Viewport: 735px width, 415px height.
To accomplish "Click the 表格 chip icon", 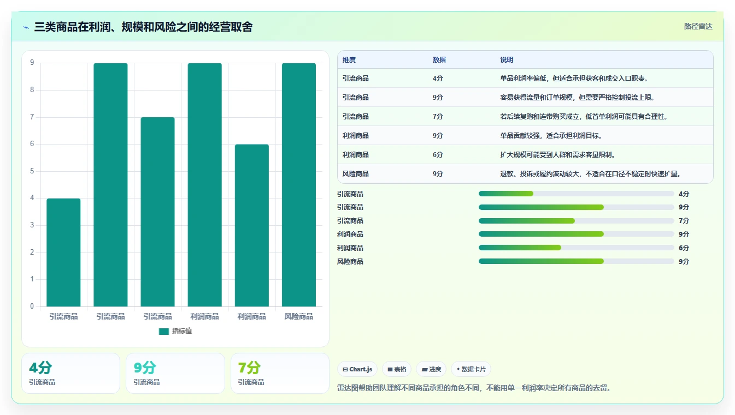I will (390, 369).
